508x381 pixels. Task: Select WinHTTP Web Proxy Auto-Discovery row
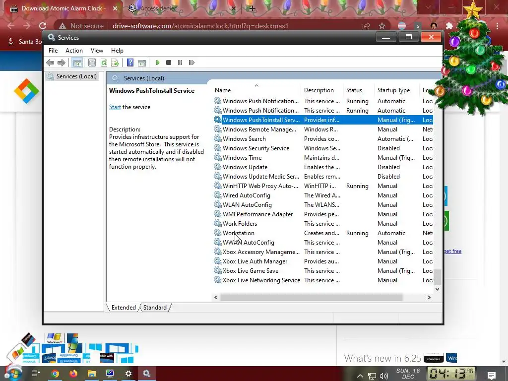pyautogui.click(x=323, y=186)
